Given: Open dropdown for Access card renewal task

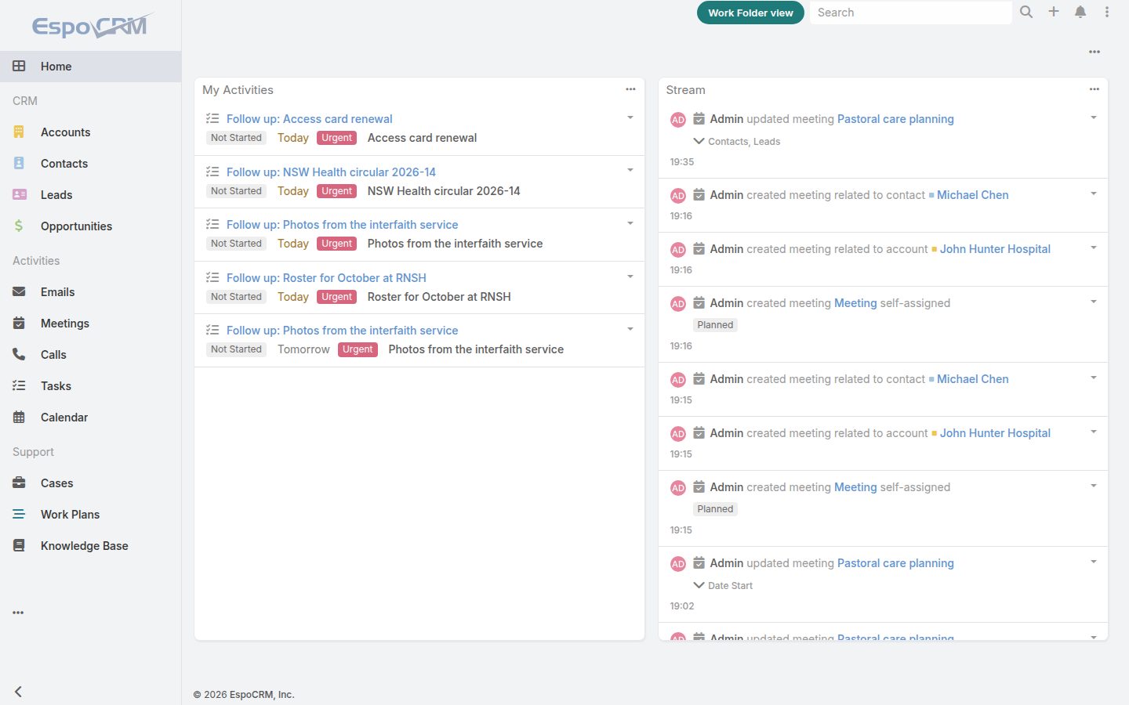Looking at the screenshot, I should (630, 117).
